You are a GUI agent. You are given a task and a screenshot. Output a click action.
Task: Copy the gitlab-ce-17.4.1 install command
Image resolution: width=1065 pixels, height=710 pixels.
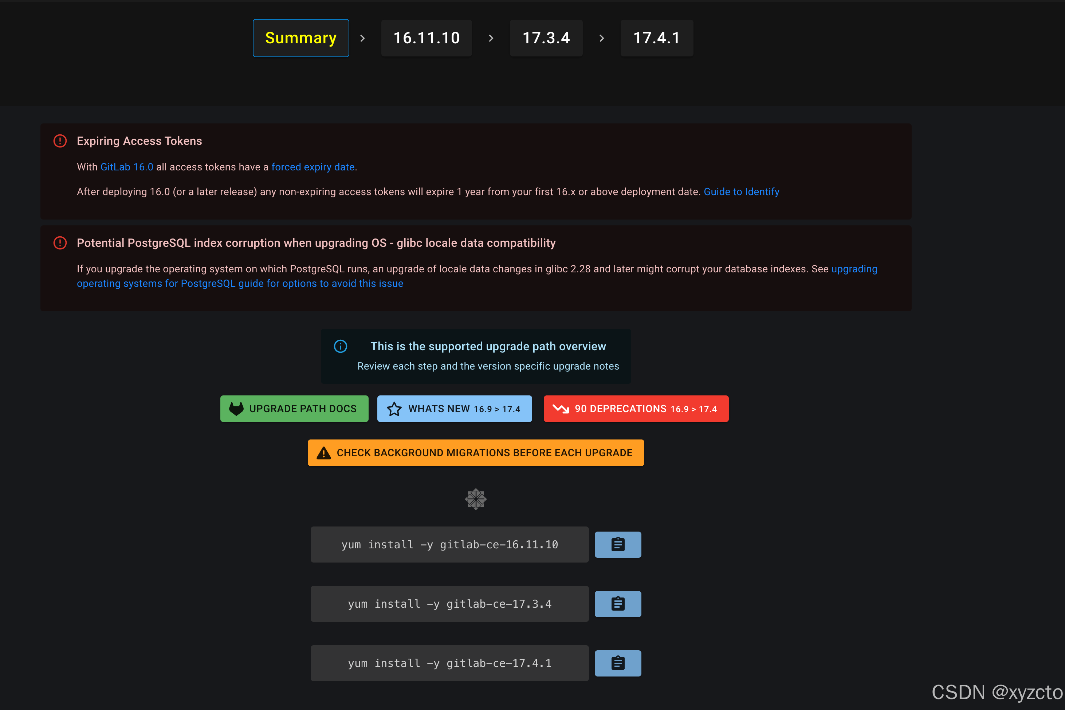pos(617,663)
